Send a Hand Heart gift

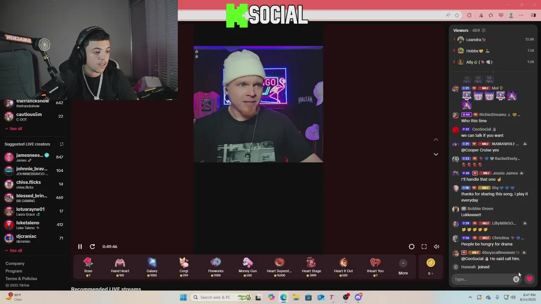point(120,267)
